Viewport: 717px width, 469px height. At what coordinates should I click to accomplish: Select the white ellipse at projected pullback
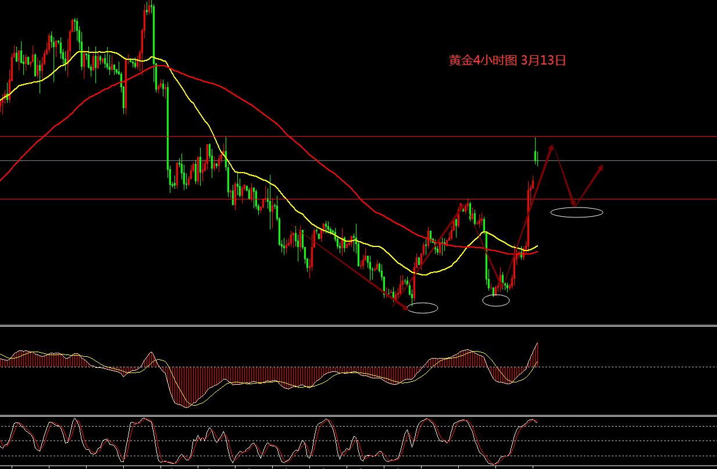576,212
